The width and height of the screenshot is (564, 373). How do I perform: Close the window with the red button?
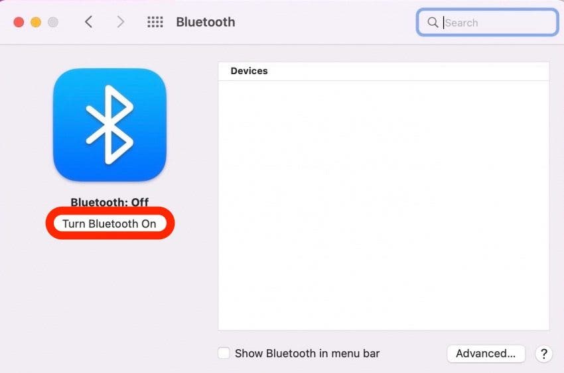tap(19, 23)
